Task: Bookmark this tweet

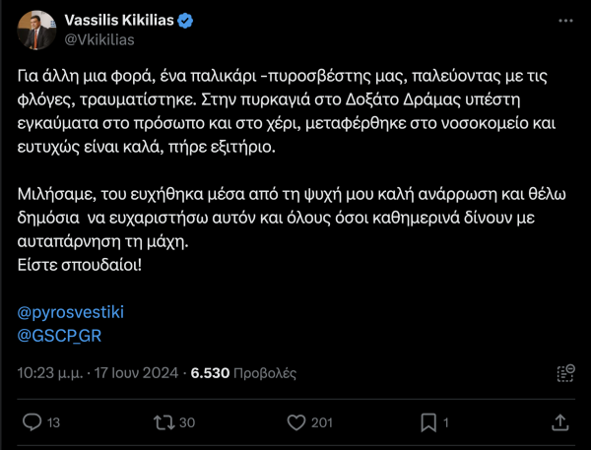Action: (x=428, y=422)
